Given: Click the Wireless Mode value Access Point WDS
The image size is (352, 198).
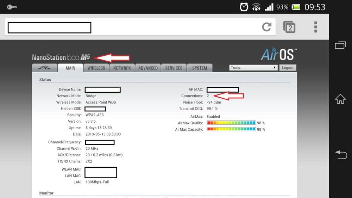Looking at the screenshot, I should pyautogui.click(x=101, y=102).
